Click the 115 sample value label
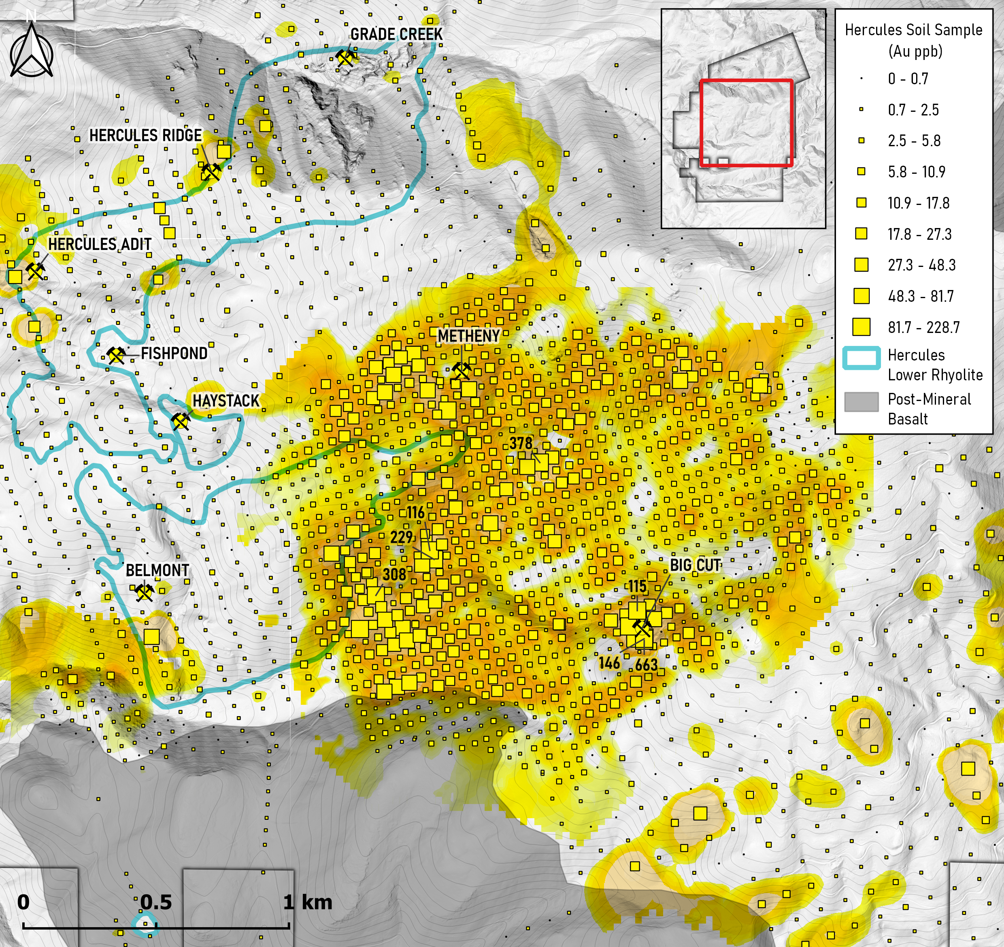Viewport: 1004px width, 947px height. [637, 586]
